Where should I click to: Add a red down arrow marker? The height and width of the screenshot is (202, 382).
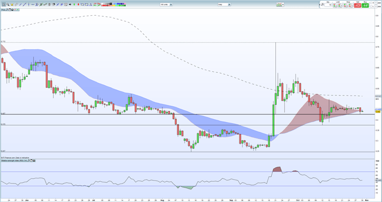point(78,4)
